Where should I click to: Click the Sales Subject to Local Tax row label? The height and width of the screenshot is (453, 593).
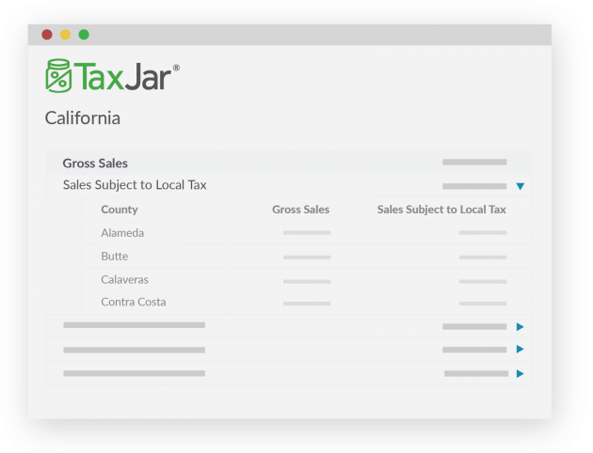135,185
